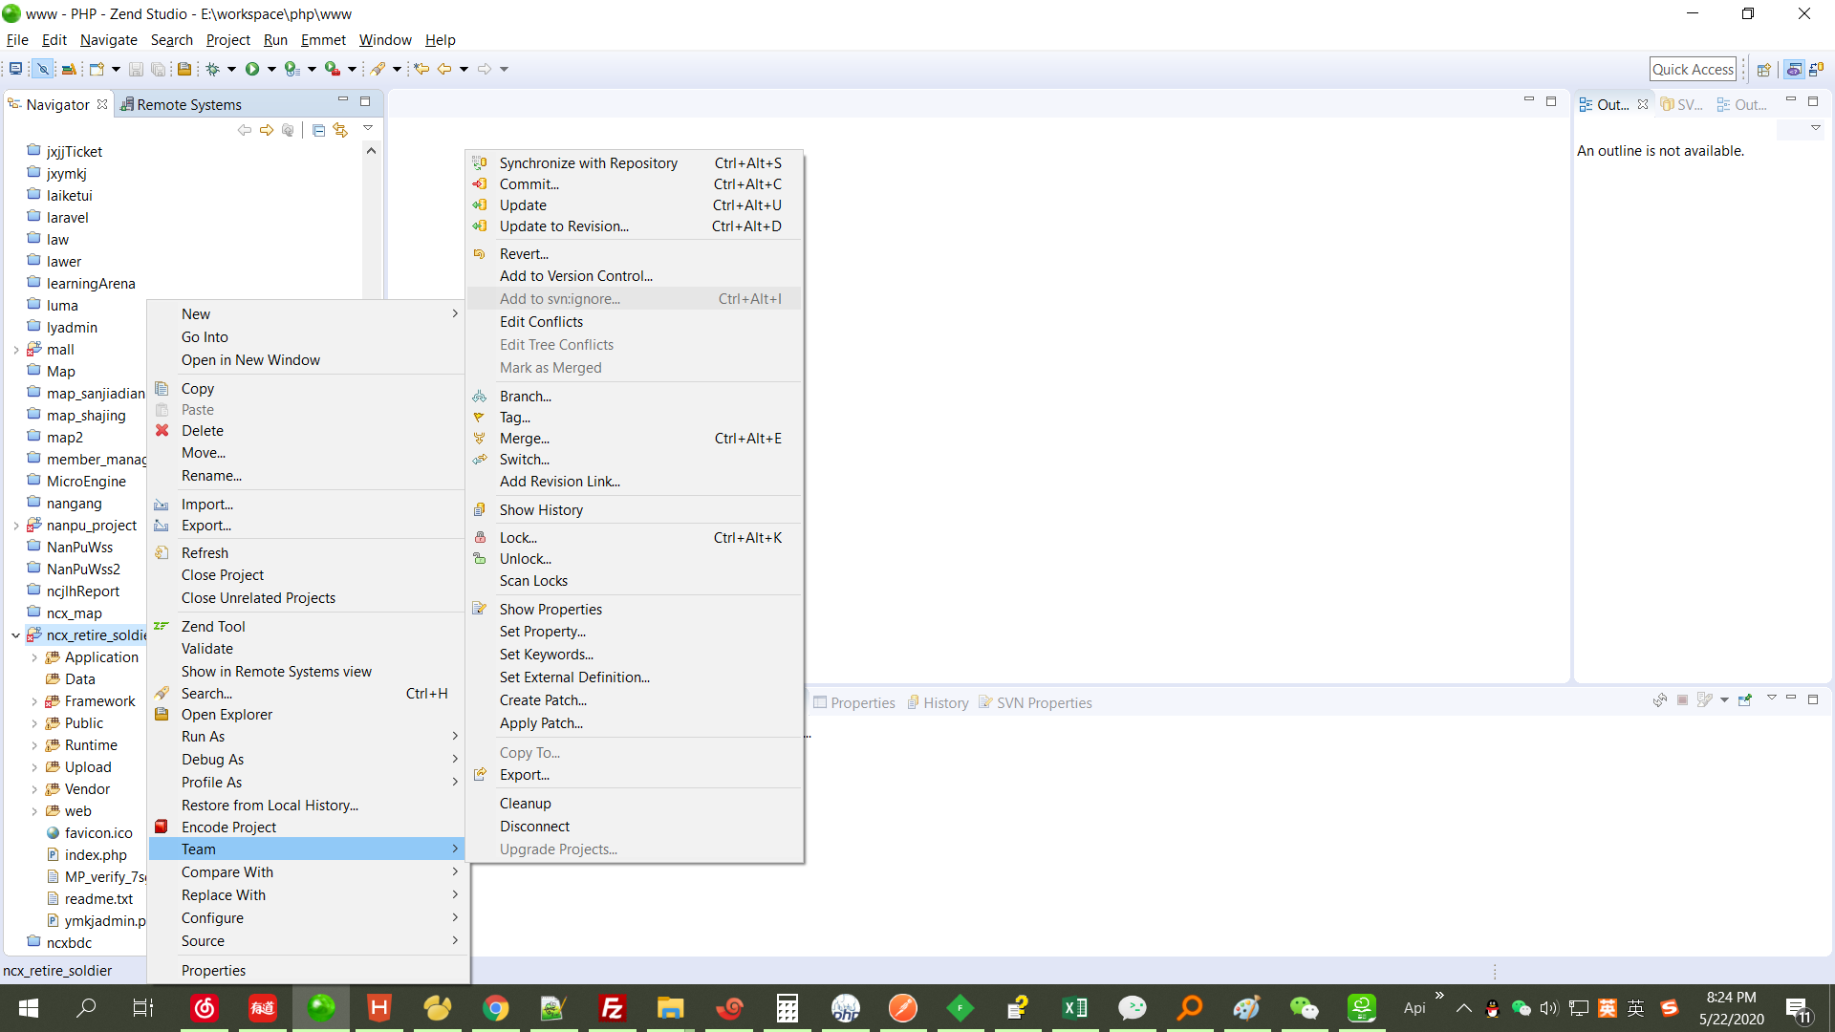
Task: Open the Run button dropdown arrow
Action: [x=271, y=69]
